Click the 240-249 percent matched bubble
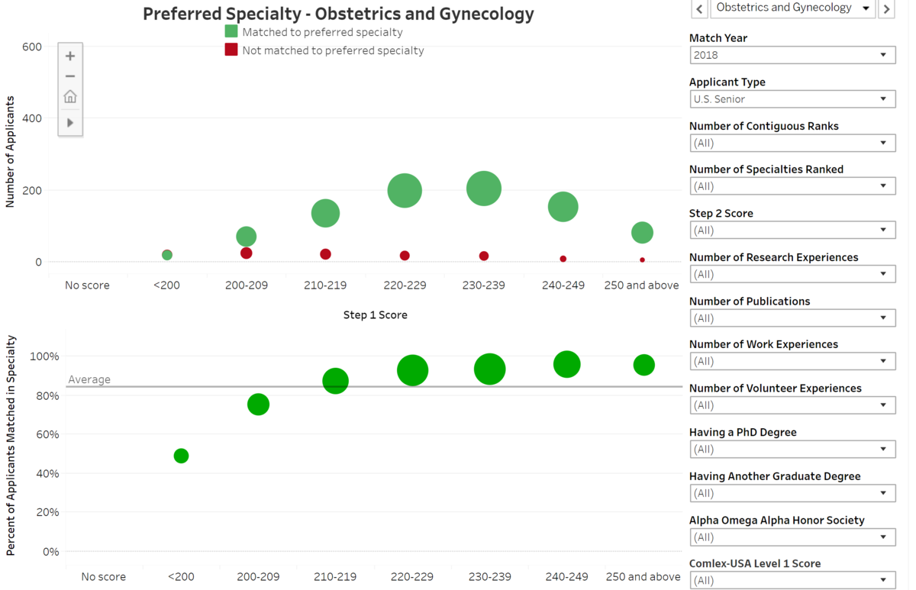Image resolution: width=916 pixels, height=590 pixels. 567,365
